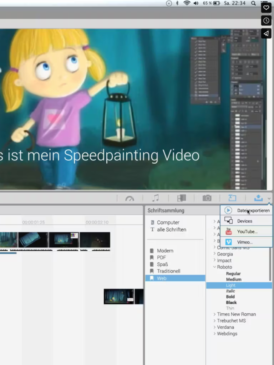Screen dimensions: 274x365
Task: Select the Web font collection
Action: 175,278
